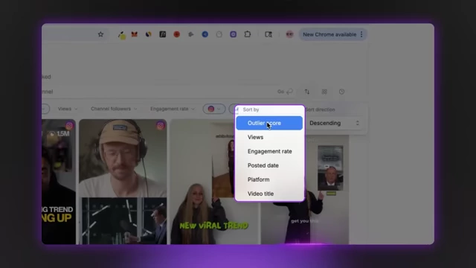
Task: Click the black square italic-letter extension icon
Action: pyautogui.click(x=163, y=34)
